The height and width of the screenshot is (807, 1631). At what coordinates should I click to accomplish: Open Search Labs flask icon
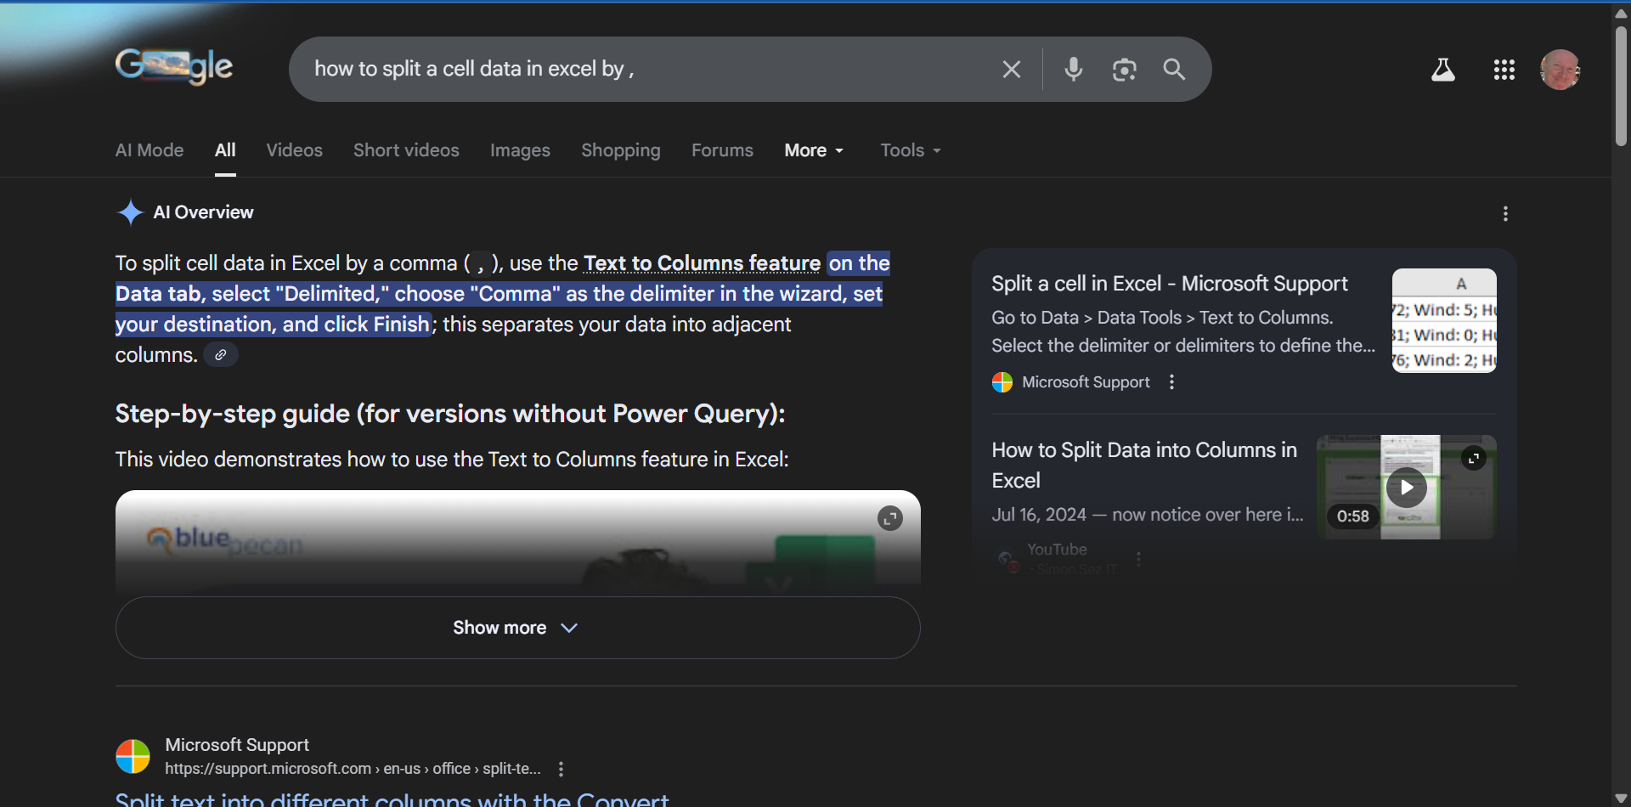point(1442,70)
